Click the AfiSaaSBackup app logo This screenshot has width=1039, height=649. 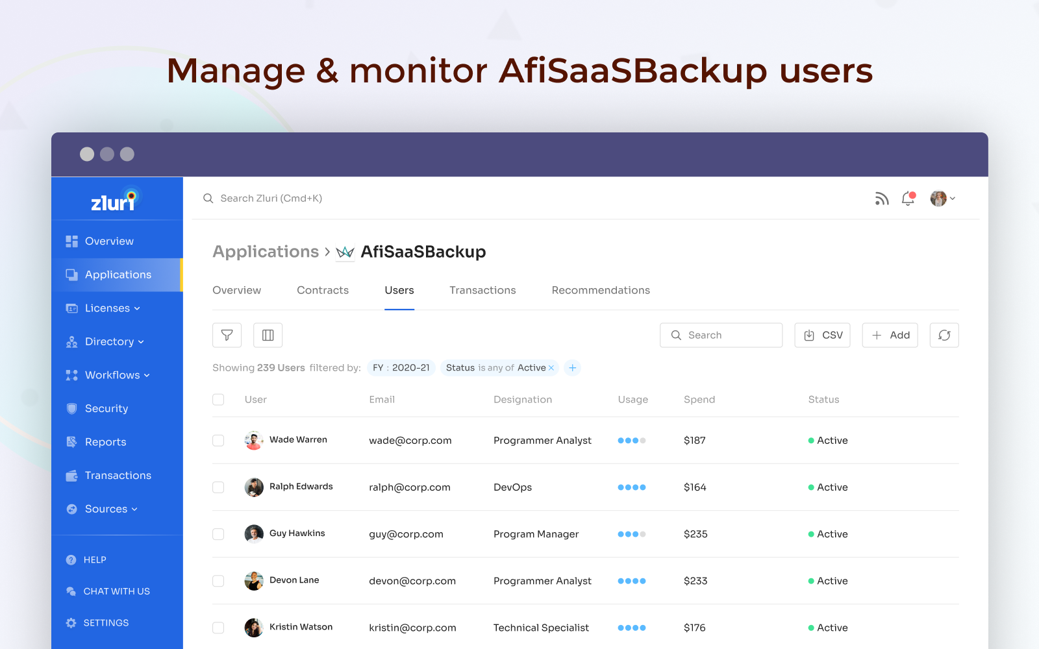(345, 252)
